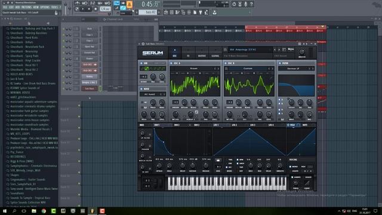
Task: Select the LFO 2 tab in Serum
Action: 234,125
